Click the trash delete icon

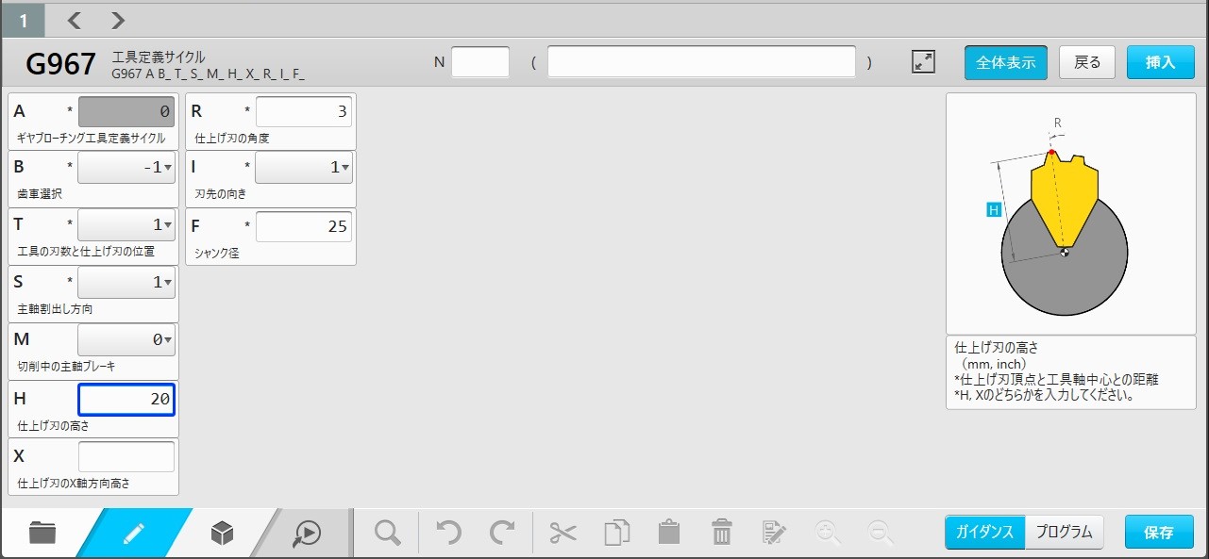click(x=722, y=533)
